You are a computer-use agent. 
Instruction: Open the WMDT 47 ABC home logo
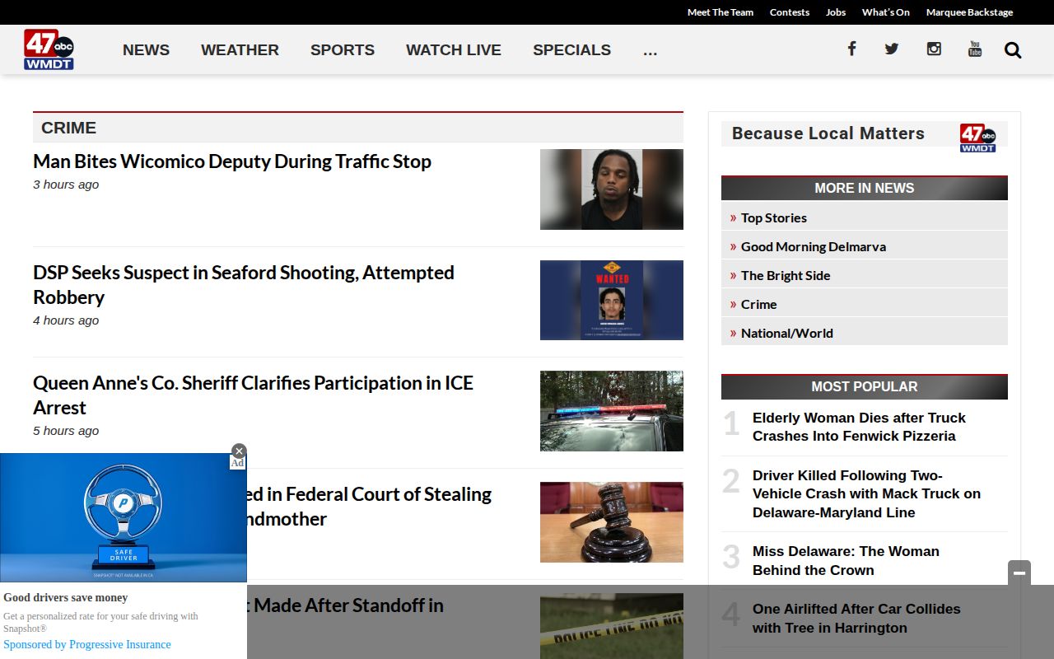pyautogui.click(x=49, y=49)
